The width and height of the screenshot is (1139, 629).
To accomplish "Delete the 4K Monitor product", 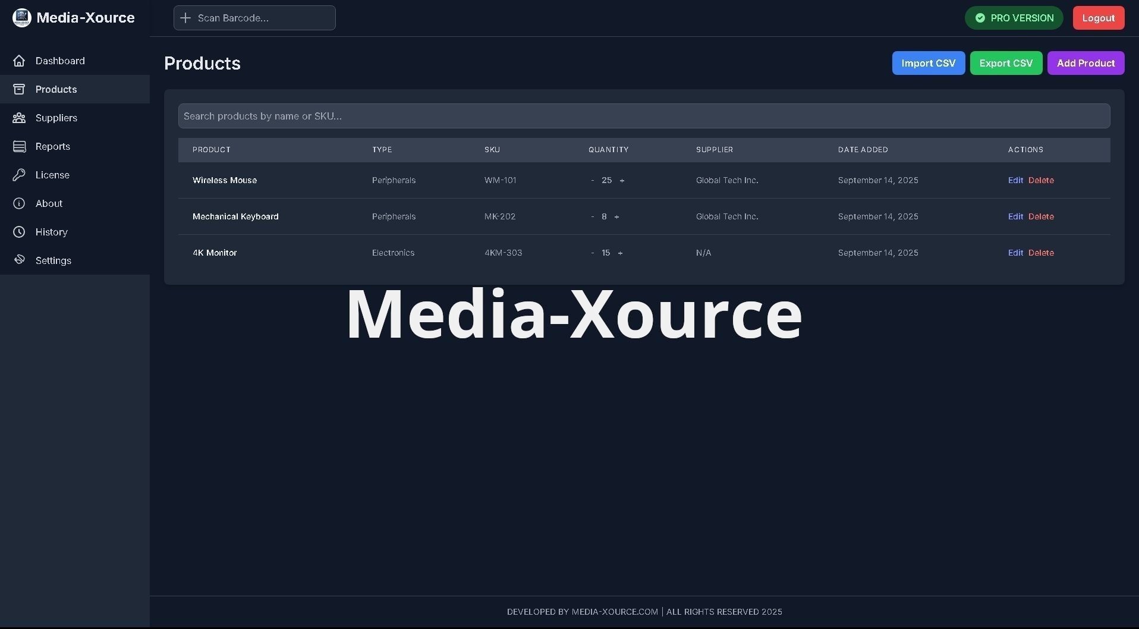I will click(1041, 253).
